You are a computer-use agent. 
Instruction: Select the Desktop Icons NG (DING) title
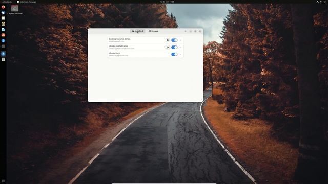[x=119, y=39]
